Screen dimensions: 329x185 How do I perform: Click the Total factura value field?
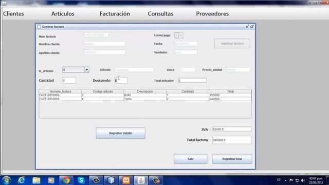(232, 140)
